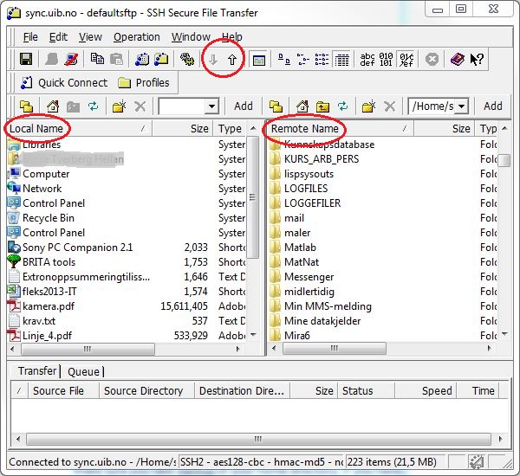Screen dimensions: 520x476
Task: Switch to the Queue tab
Action: tap(83, 371)
